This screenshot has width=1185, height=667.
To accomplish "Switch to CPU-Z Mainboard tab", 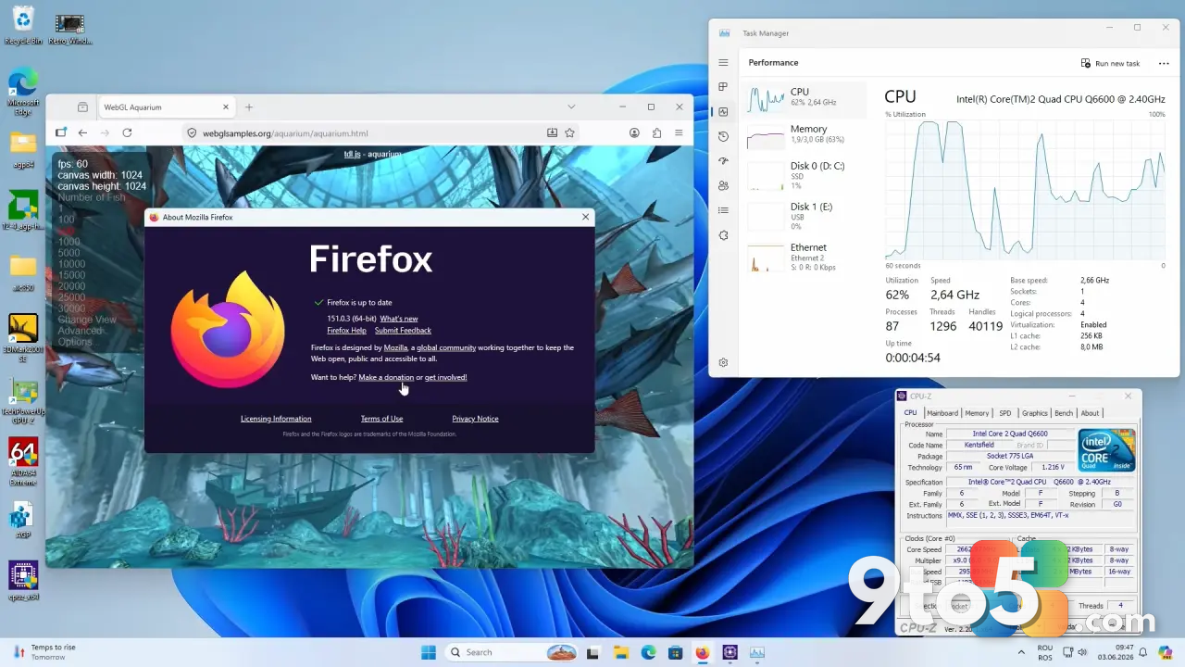I will click(x=942, y=413).
